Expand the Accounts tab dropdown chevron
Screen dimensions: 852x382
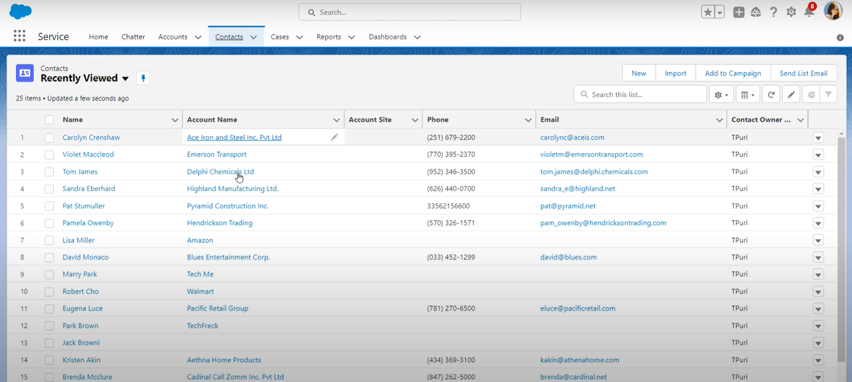point(198,37)
